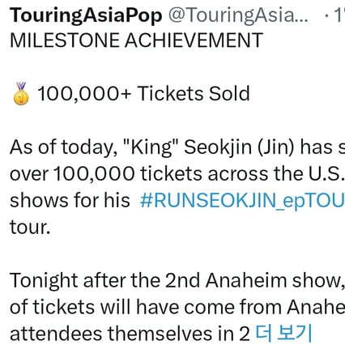Viewport: 345px width, 345px height.
Task: Open the #RUNSEOKJIN_epTOUR hashtag
Action: point(242,201)
